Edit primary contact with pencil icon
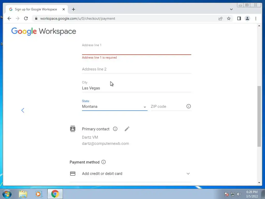This screenshot has height=199, width=265. pos(127,129)
